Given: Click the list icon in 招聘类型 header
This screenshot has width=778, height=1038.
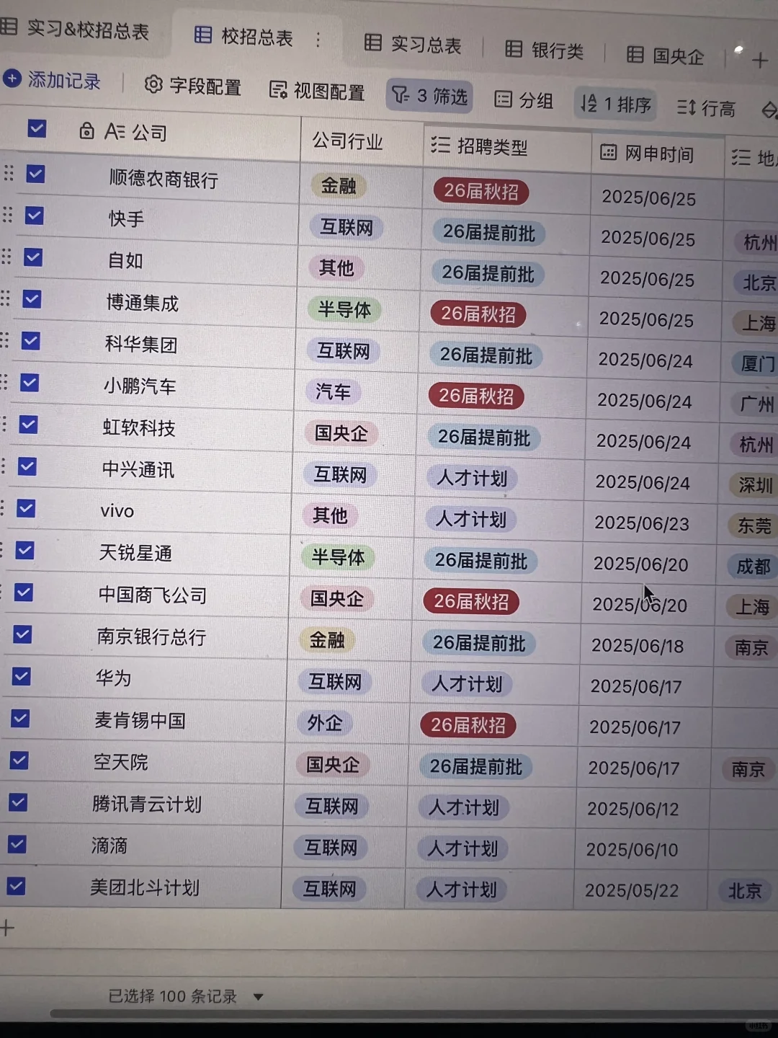Looking at the screenshot, I should 440,145.
